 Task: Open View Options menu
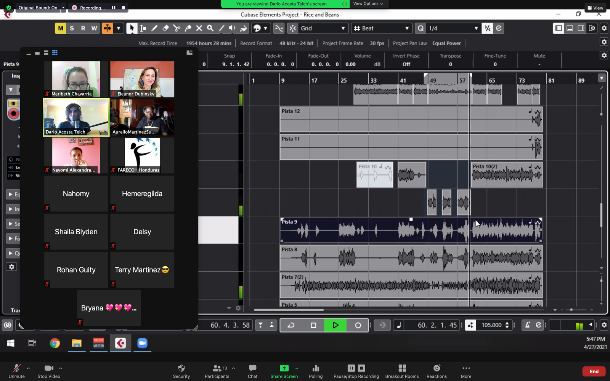pyautogui.click(x=368, y=4)
